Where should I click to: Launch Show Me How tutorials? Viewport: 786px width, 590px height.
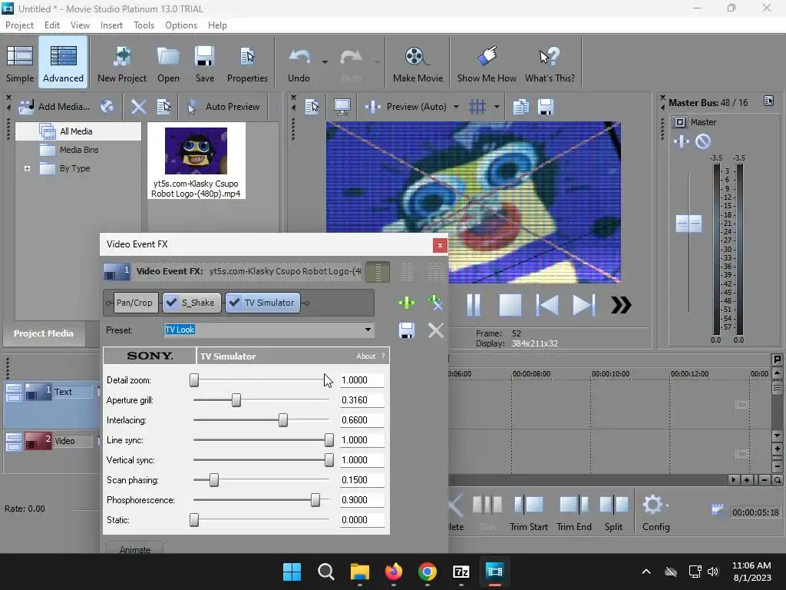pyautogui.click(x=487, y=63)
